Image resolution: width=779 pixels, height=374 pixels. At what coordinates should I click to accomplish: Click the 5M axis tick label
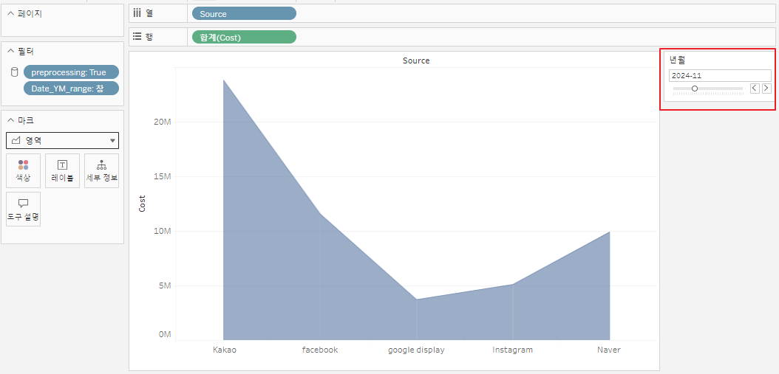165,285
